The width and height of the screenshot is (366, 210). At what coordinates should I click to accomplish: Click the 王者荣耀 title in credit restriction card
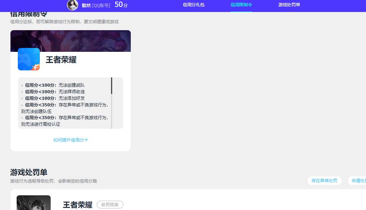pos(61,60)
